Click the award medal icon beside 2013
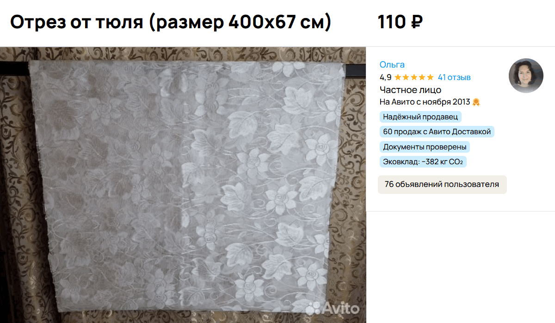The image size is (555, 323). [476, 102]
